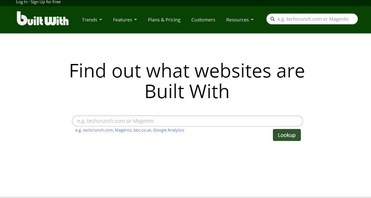
Task: Open the Customers page
Action: [203, 20]
